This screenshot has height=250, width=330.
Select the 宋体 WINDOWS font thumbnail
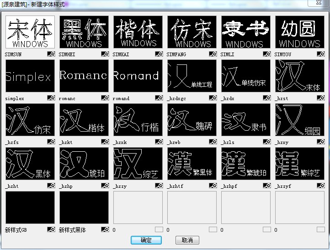pos(30,32)
